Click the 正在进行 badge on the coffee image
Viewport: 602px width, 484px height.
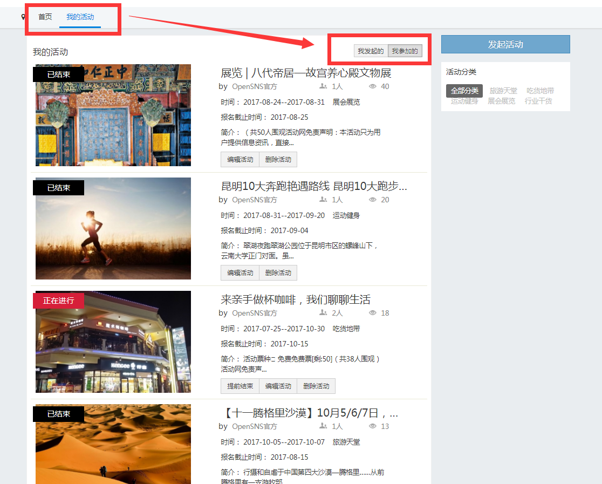(x=58, y=301)
